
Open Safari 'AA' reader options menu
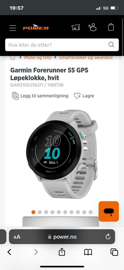click(x=17, y=237)
